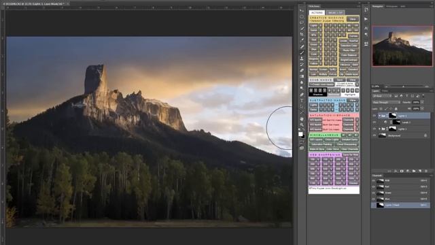The width and height of the screenshot is (435, 245).
Task: Click the Selective Color action button
Action: 349,46
